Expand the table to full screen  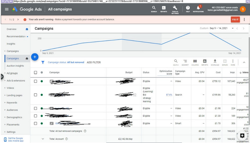pyautogui.click(x=225, y=62)
